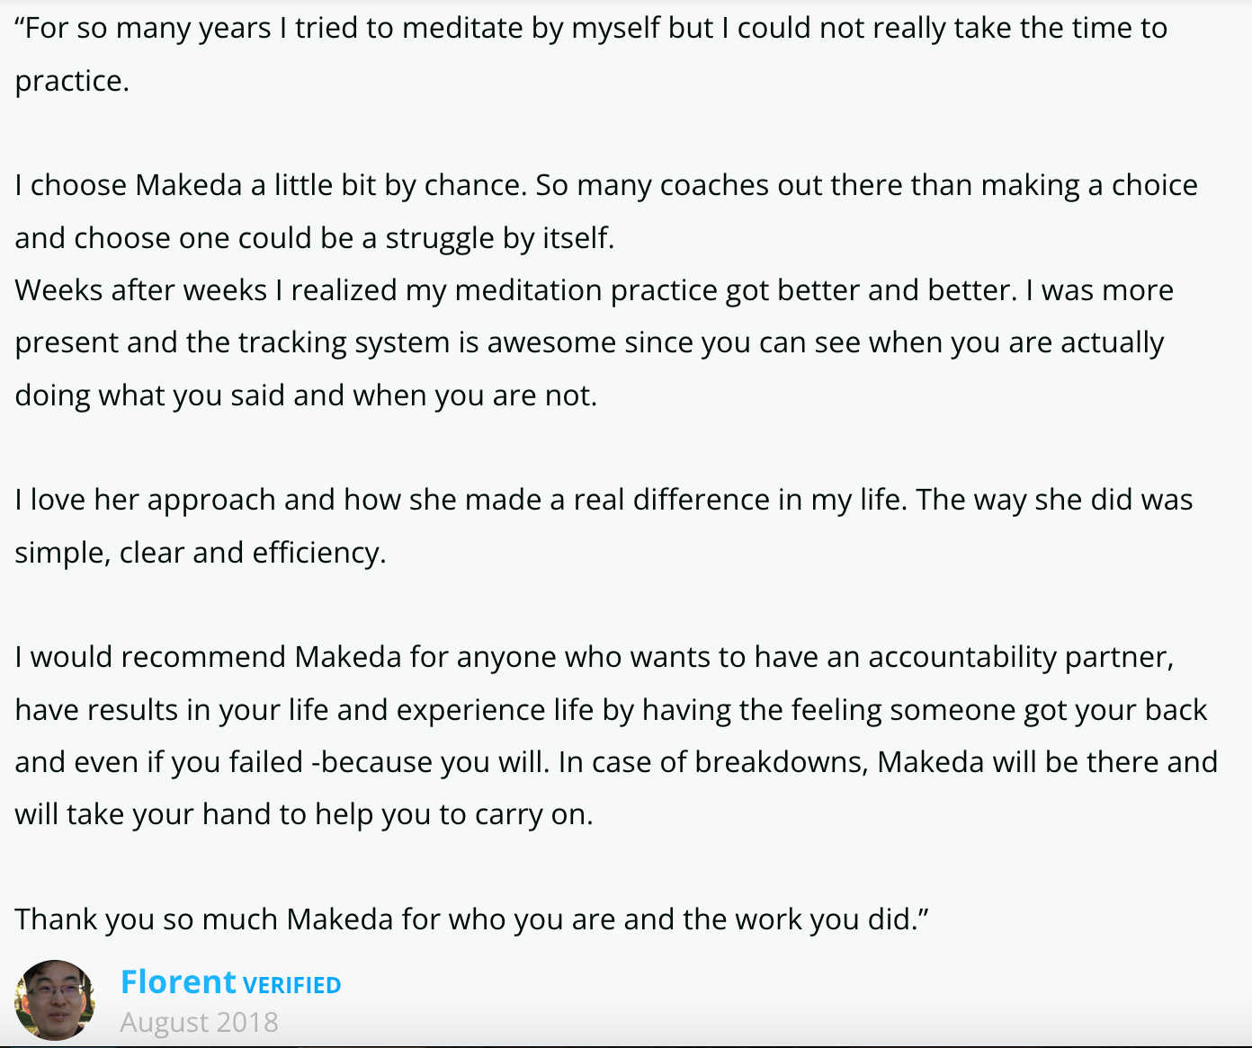Click the line beginning 'have results in your life'

pyautogui.click(x=611, y=710)
